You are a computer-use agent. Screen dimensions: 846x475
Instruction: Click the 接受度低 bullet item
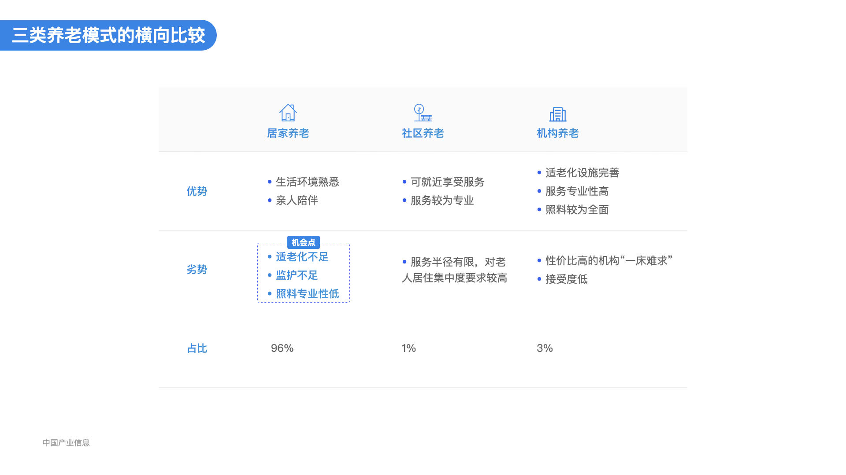point(566,279)
